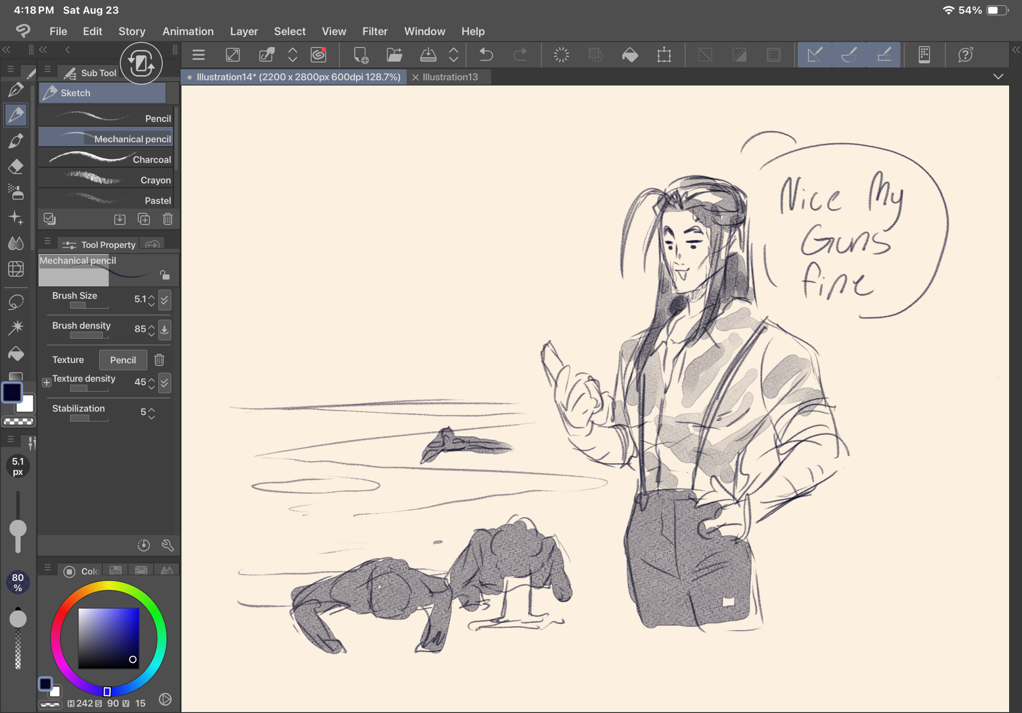1022x713 pixels.
Task: Select transparent color swatch
Action: click(18, 422)
